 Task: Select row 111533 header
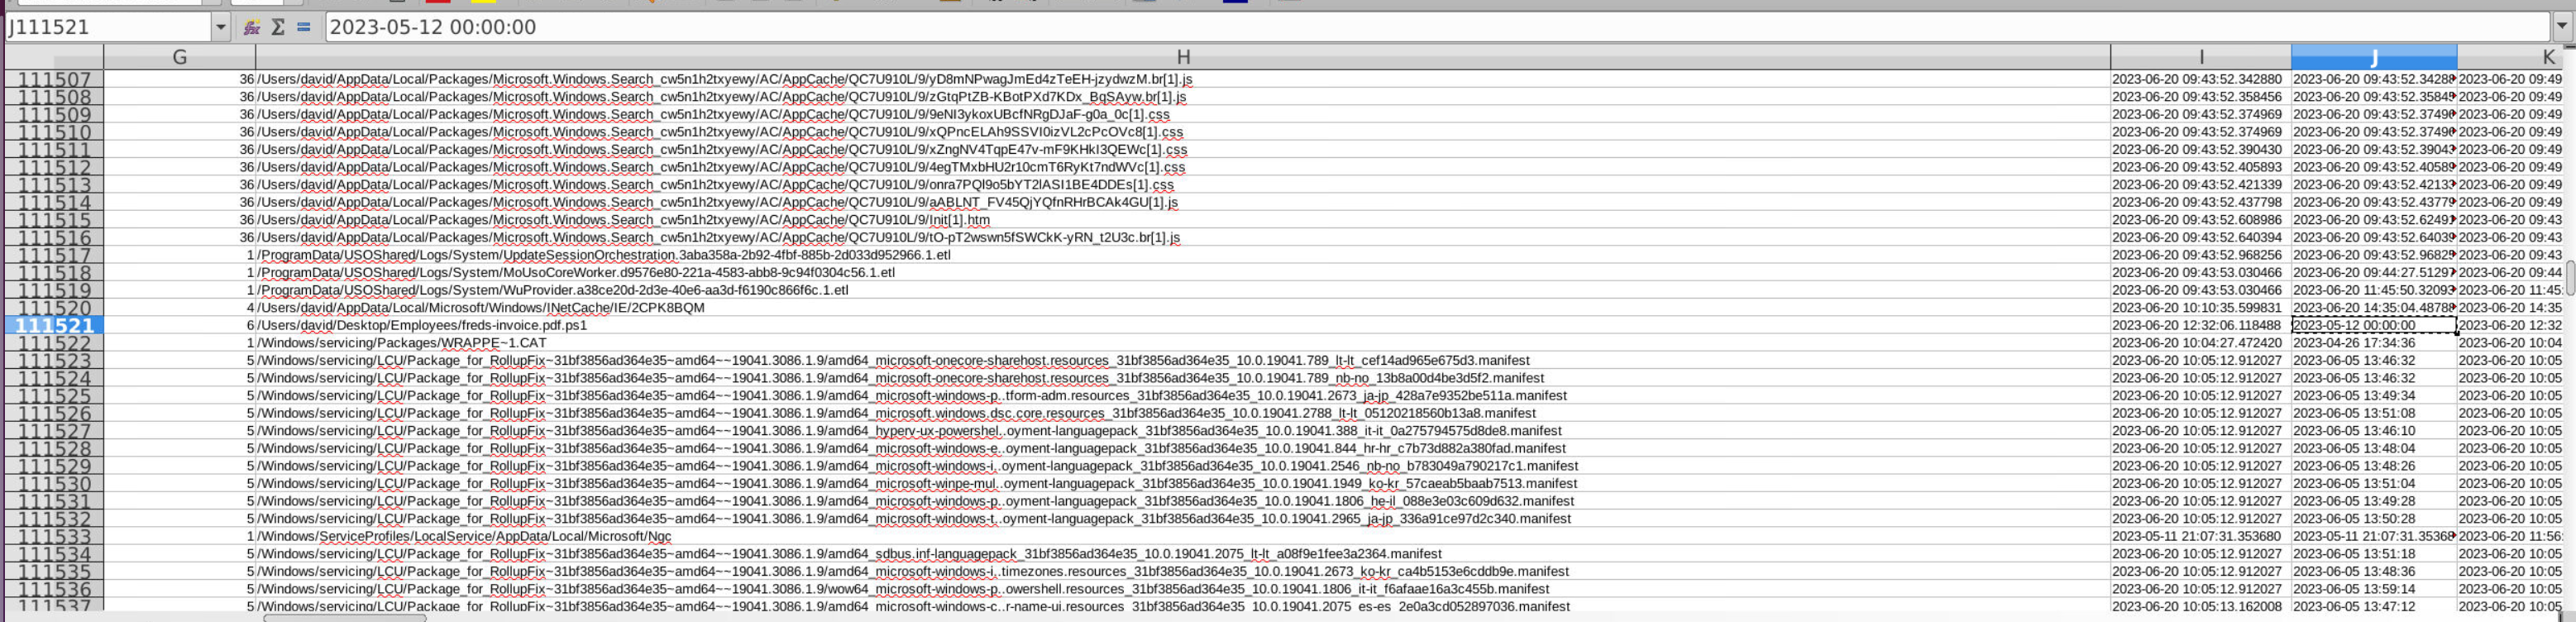tap(54, 536)
